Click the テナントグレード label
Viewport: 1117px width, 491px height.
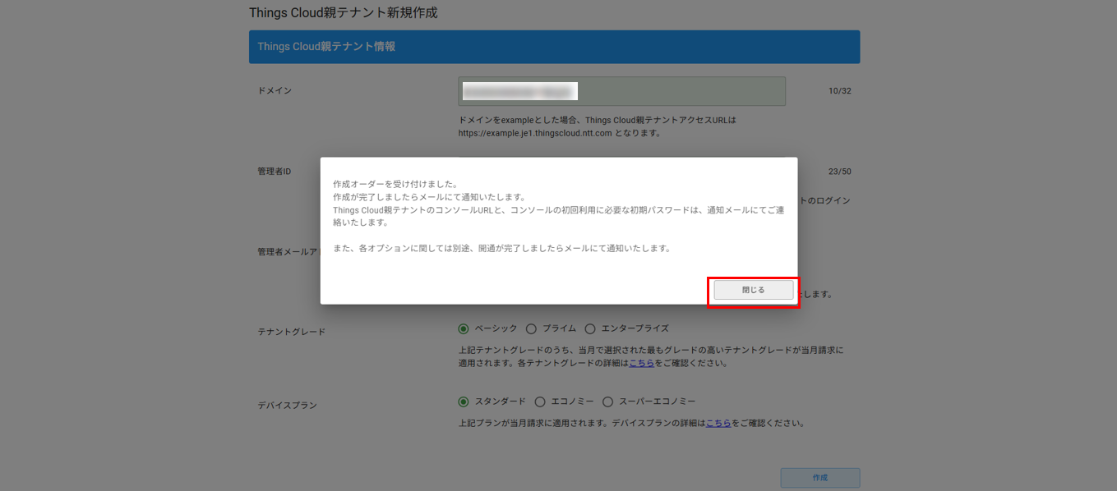click(x=292, y=332)
